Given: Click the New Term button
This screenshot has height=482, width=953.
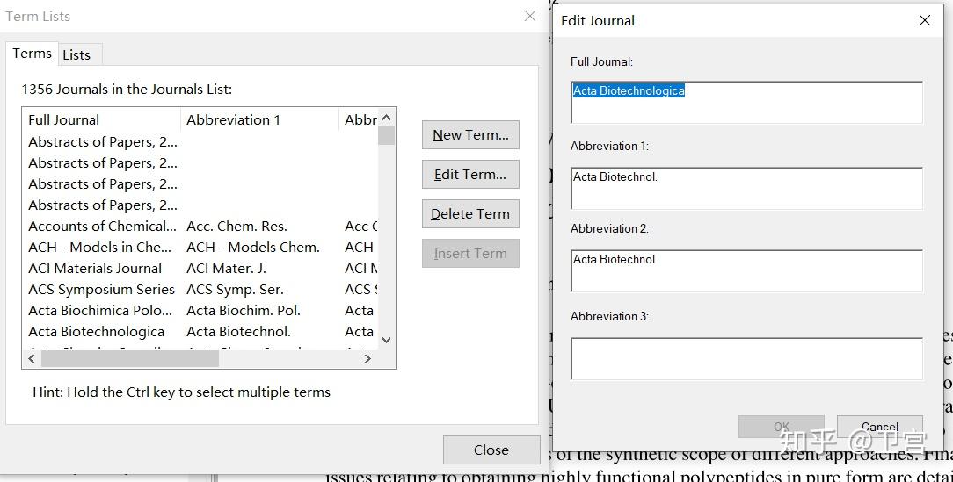Looking at the screenshot, I should [x=470, y=135].
